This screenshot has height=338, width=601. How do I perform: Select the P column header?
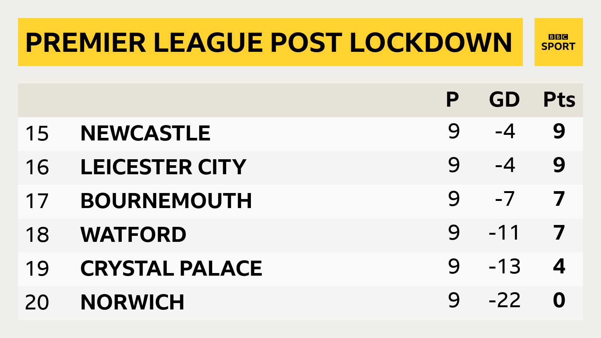click(x=453, y=100)
